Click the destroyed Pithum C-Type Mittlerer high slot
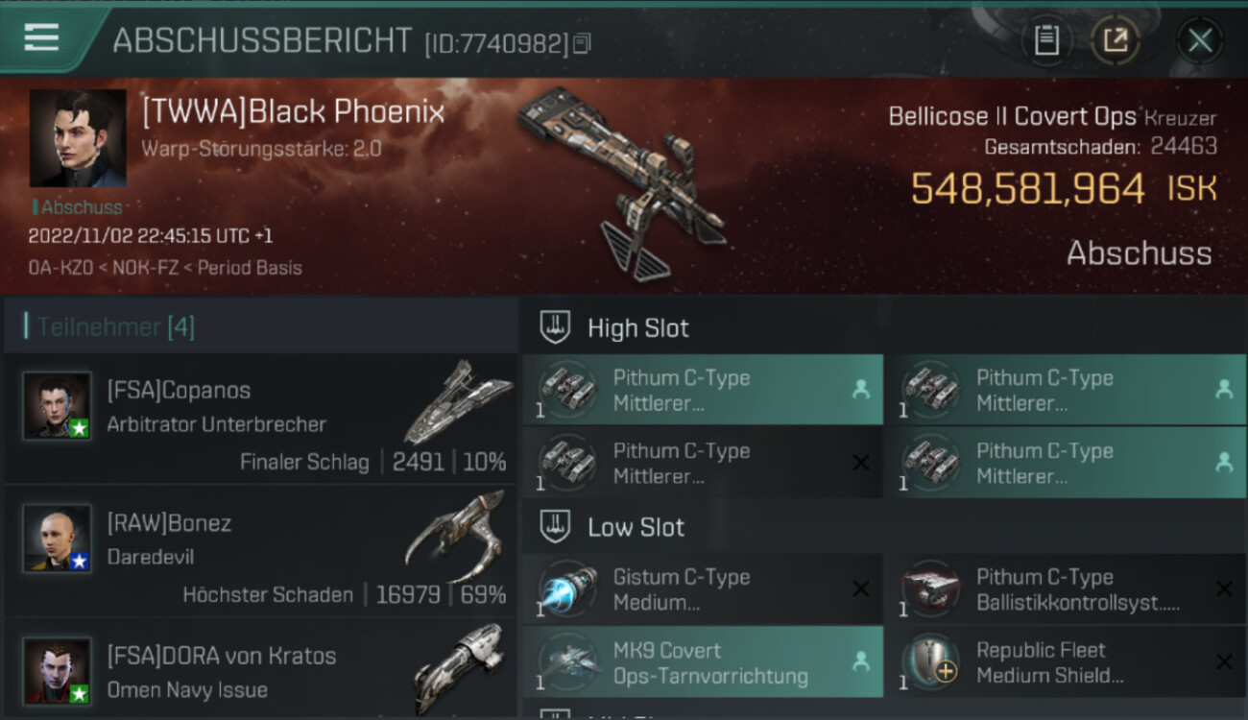The image size is (1248, 720). pyautogui.click(x=703, y=463)
